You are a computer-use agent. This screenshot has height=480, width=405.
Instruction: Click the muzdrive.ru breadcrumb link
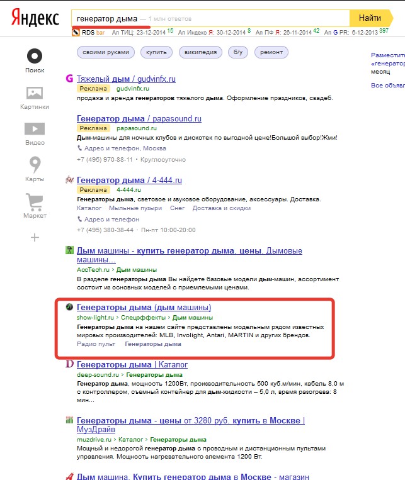coord(94,440)
